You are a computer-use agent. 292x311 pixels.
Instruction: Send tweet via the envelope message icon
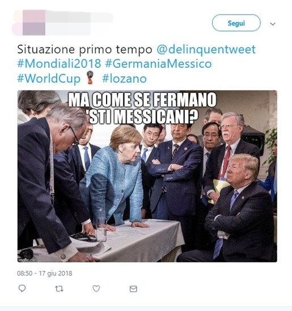pos(133,289)
